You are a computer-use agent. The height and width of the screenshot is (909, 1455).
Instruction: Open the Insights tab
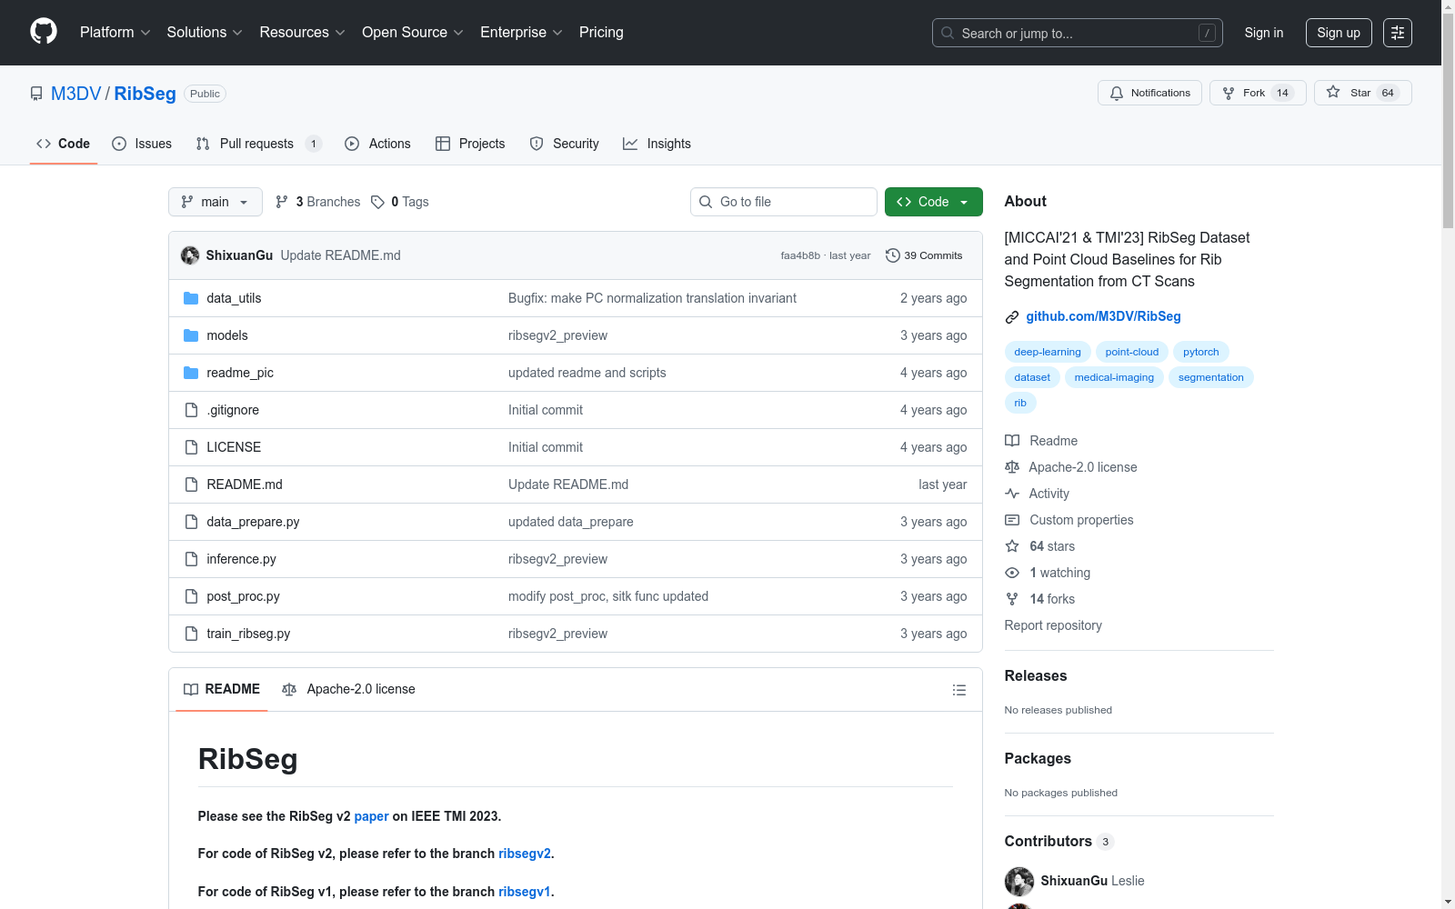tap(657, 144)
